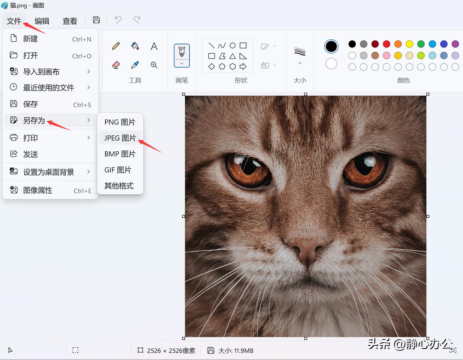Choose JPEG 图片 from Save As submenu
This screenshot has width=463, height=360.
click(120, 138)
